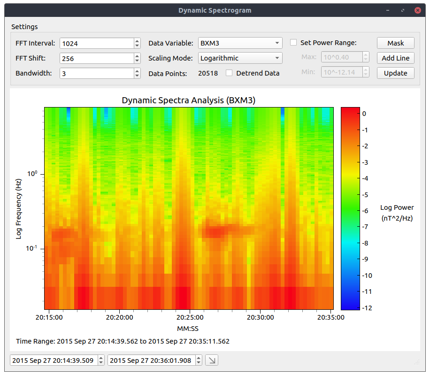Click the color bar gradient legend

(x=350, y=208)
